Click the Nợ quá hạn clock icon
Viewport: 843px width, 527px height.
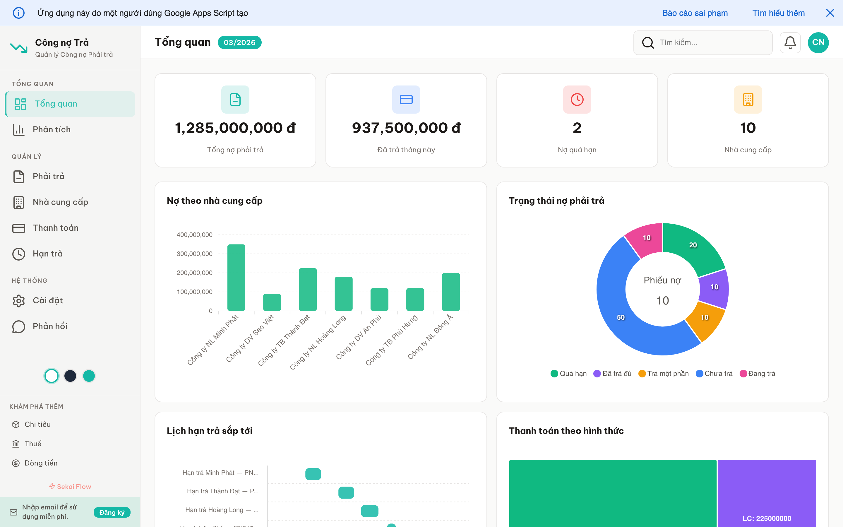[577, 99]
